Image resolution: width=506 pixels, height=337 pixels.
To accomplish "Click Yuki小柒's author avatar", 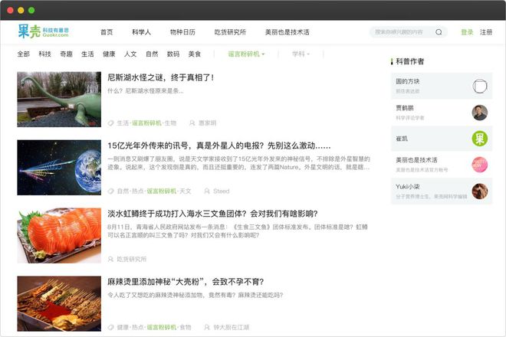I will [x=479, y=191].
